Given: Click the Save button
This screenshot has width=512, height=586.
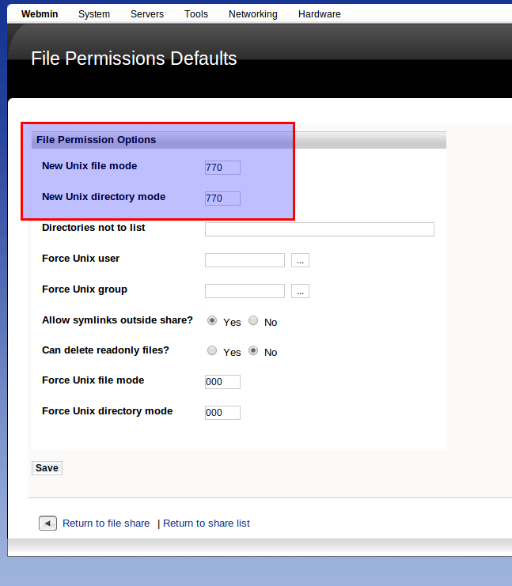Looking at the screenshot, I should [47, 468].
